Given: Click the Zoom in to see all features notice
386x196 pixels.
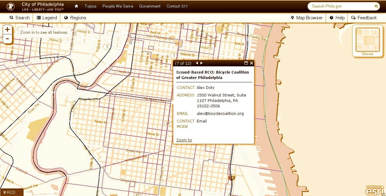Looking at the screenshot, I should click(44, 32).
